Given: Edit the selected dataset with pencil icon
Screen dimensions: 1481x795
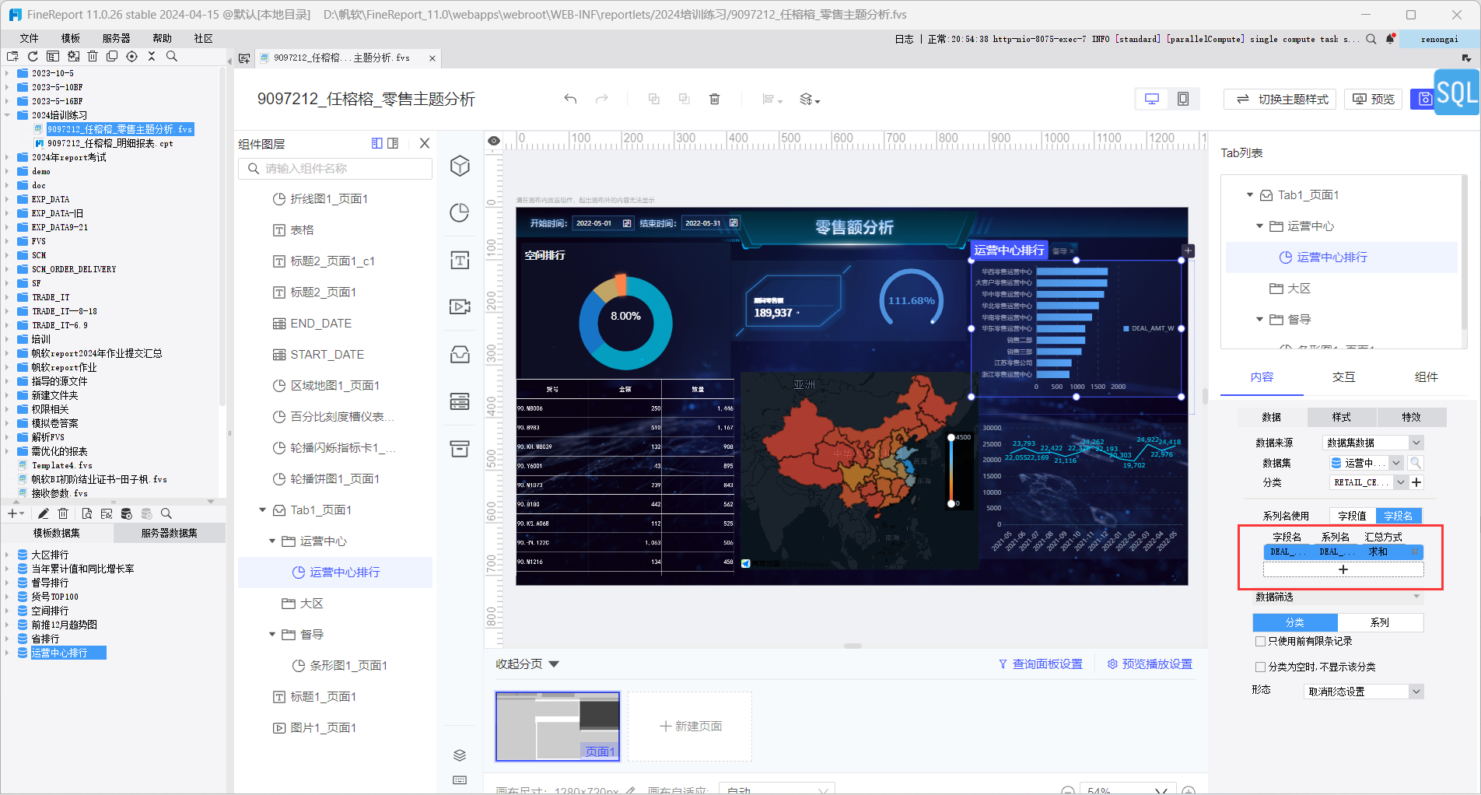Looking at the screenshot, I should [x=44, y=513].
